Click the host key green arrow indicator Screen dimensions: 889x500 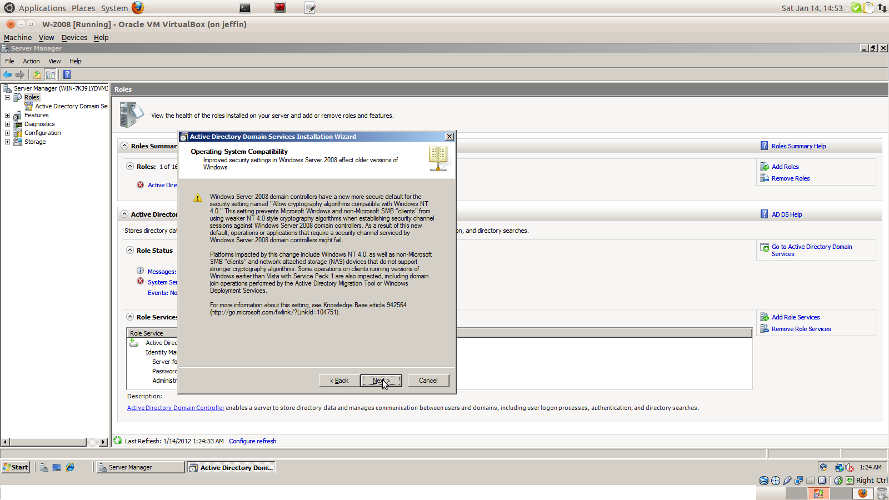point(850,481)
